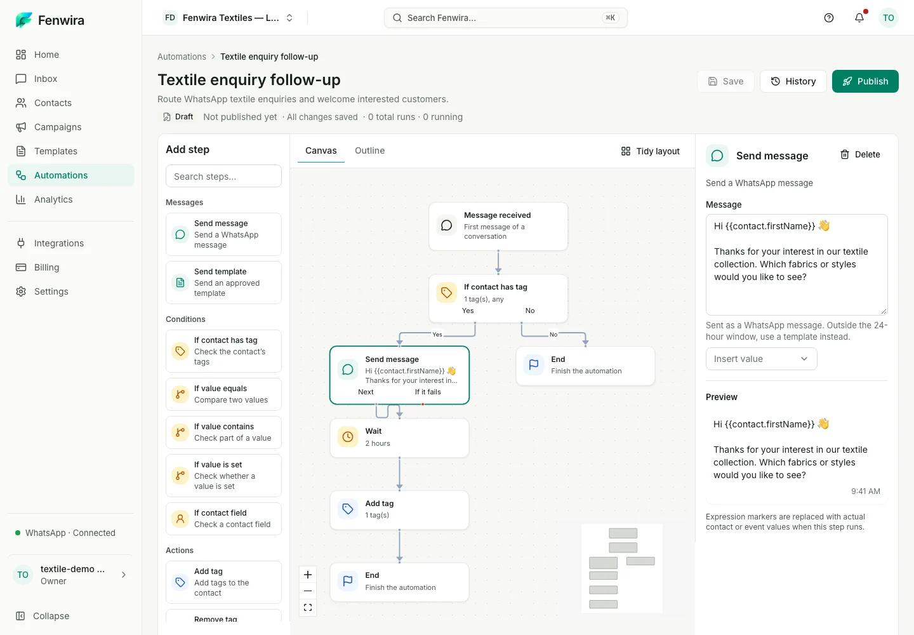
Task: Delete the Send message step
Action: pyautogui.click(x=860, y=154)
